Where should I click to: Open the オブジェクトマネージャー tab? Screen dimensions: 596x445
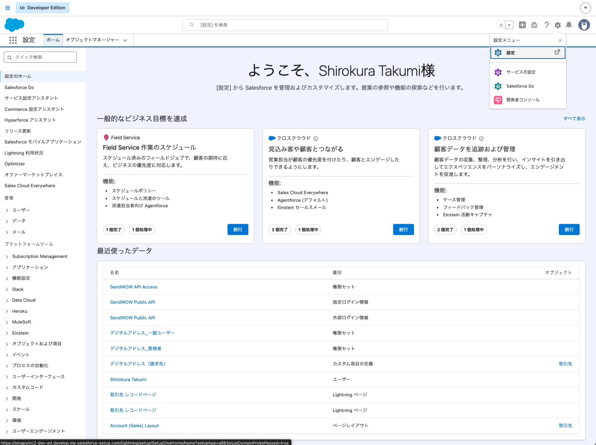tap(92, 40)
